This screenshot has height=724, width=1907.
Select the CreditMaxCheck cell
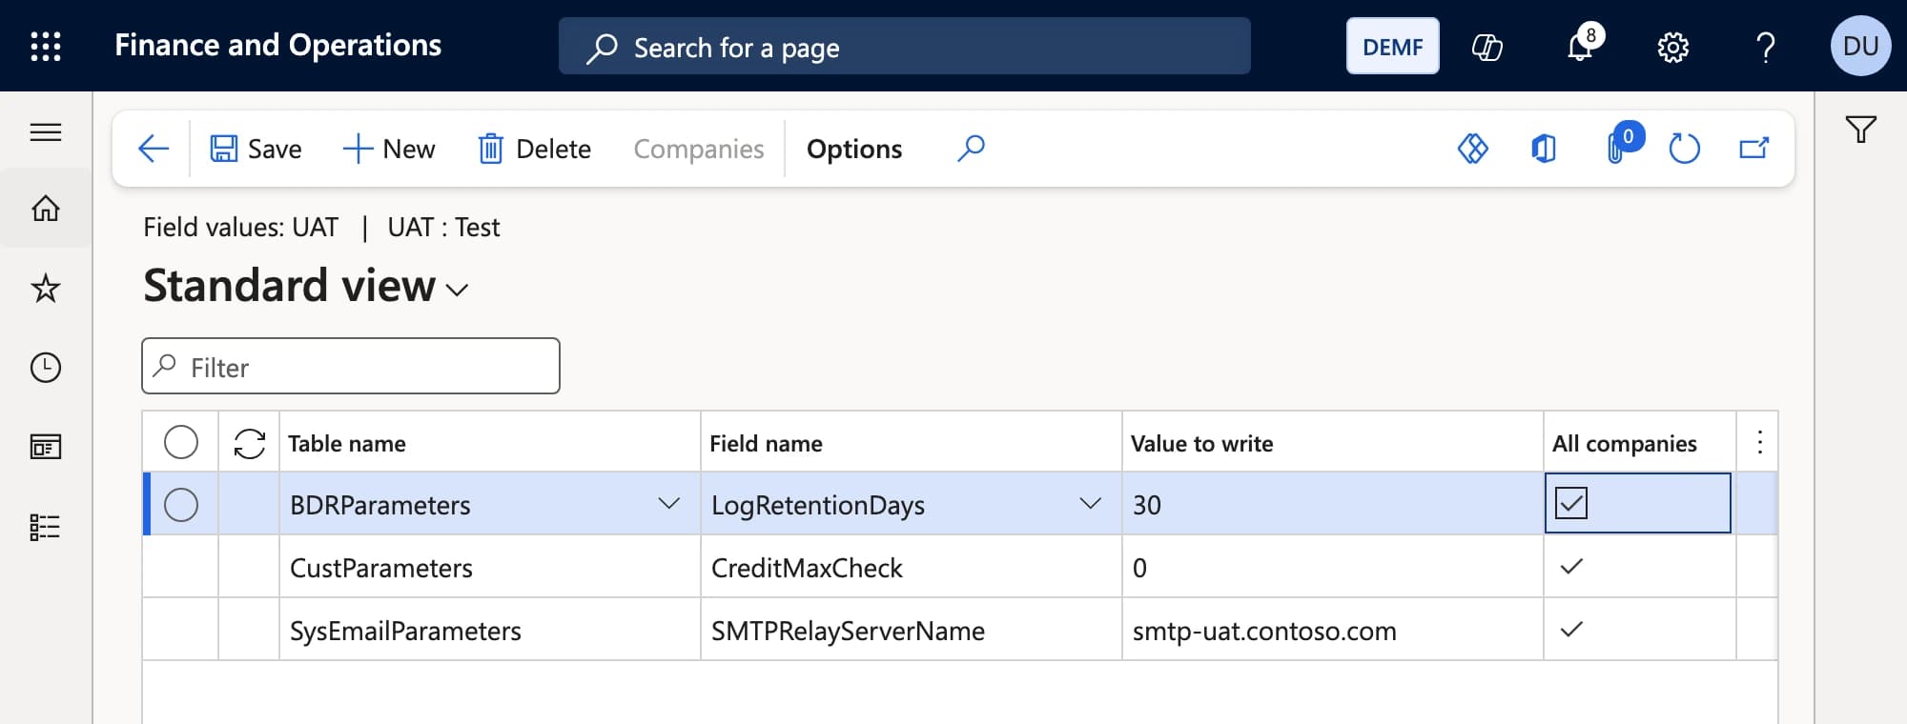(911, 567)
